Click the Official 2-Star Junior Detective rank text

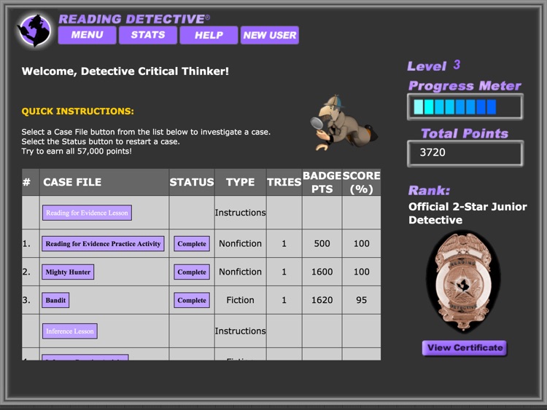click(x=468, y=213)
